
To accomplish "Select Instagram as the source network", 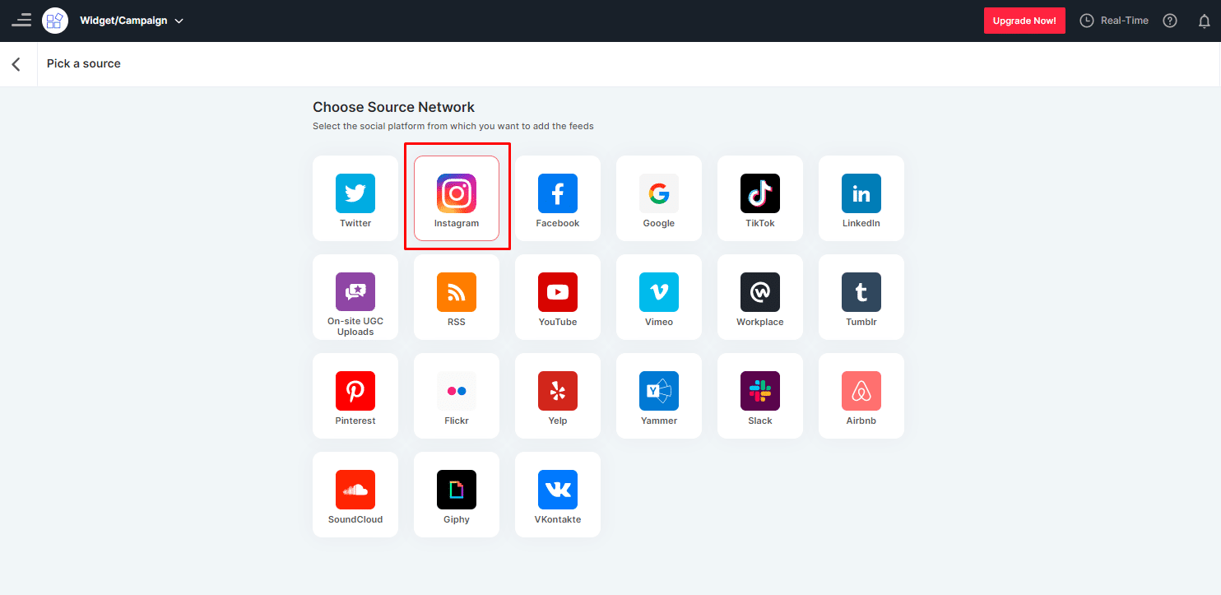I will click(457, 198).
